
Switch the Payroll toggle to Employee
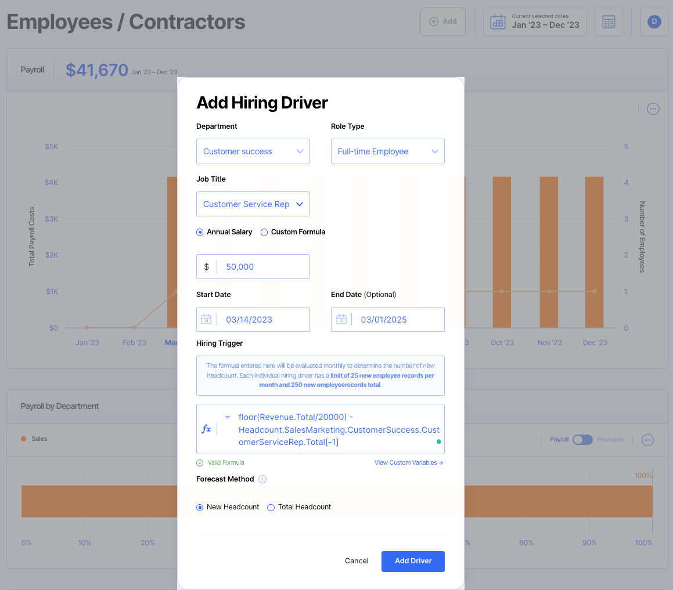583,440
